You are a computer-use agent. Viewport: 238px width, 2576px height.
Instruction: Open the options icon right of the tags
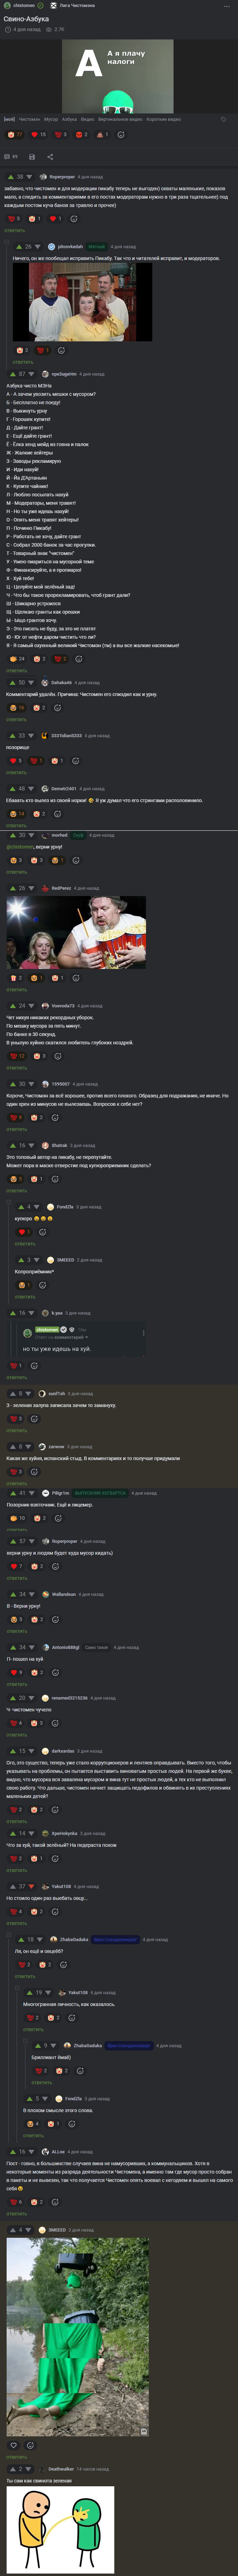(223, 119)
